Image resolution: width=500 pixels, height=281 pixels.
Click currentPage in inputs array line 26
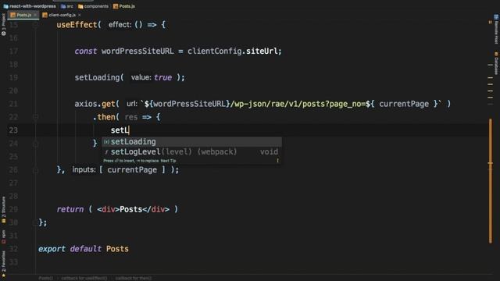click(x=132, y=170)
